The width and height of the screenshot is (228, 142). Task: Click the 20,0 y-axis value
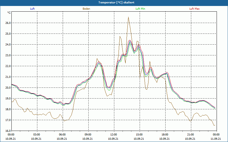8,88
